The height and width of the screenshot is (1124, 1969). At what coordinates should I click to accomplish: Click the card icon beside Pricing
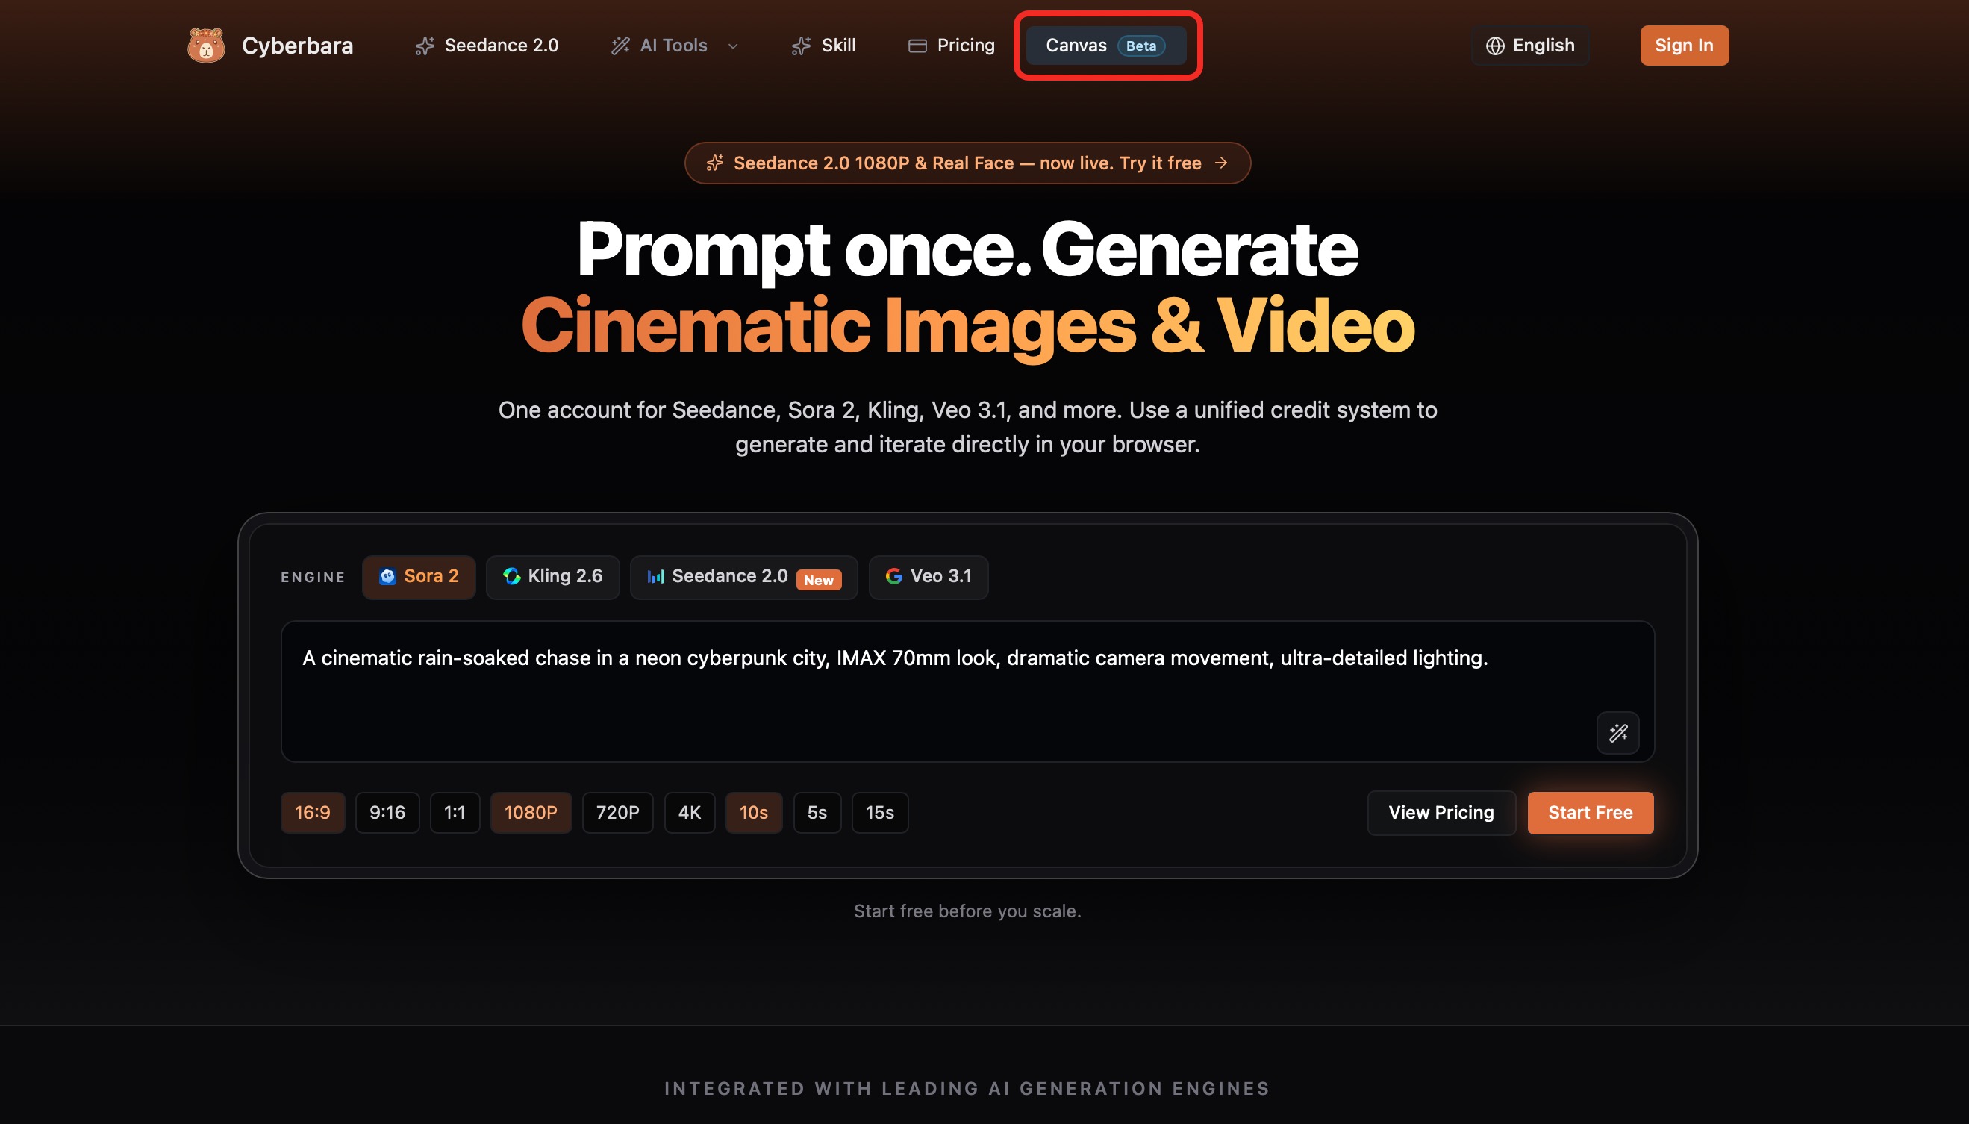click(x=917, y=46)
